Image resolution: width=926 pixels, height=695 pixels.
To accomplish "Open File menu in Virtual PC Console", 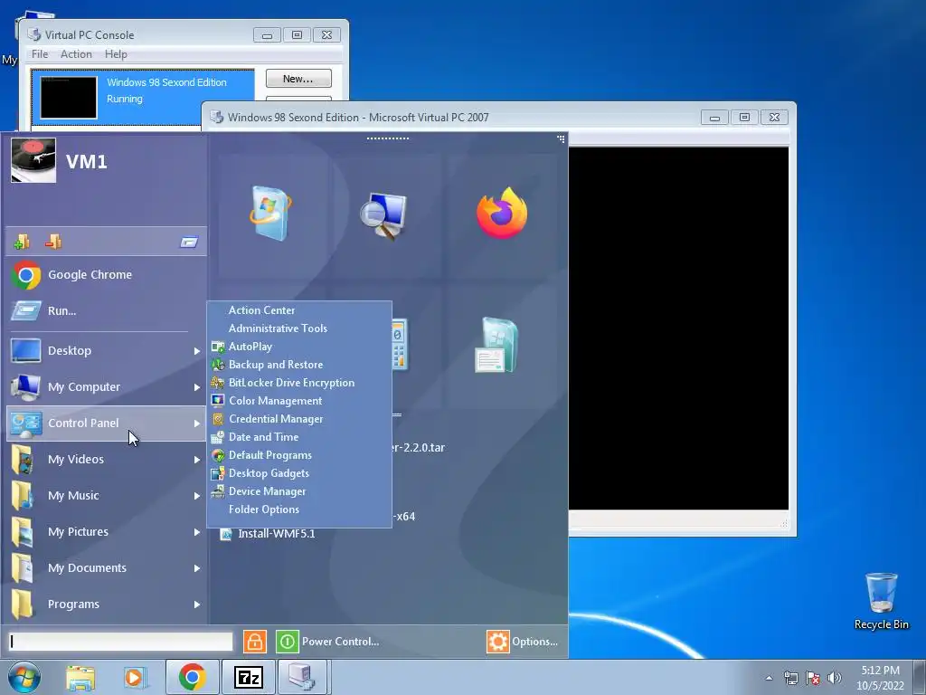I will (x=40, y=54).
